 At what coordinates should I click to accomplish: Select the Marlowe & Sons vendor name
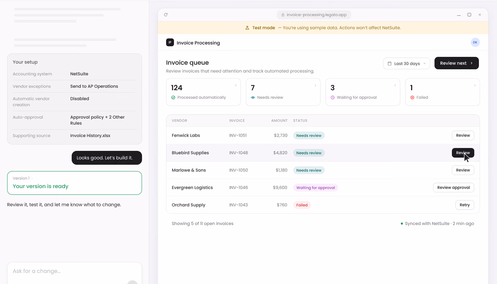pos(189,170)
